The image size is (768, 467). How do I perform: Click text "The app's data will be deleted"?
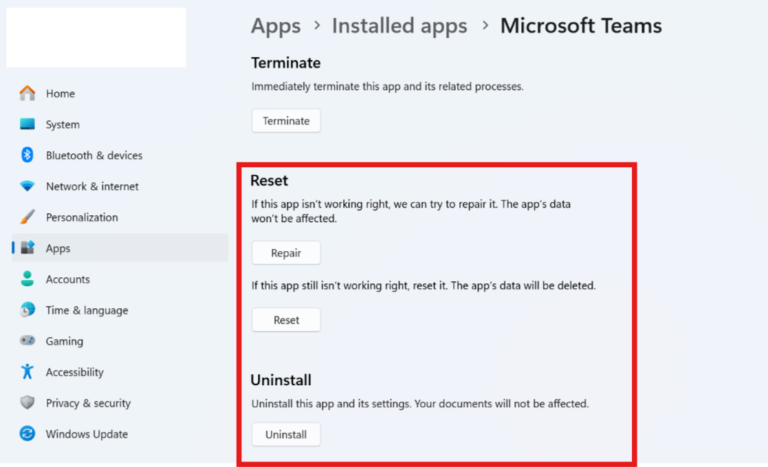(x=523, y=285)
